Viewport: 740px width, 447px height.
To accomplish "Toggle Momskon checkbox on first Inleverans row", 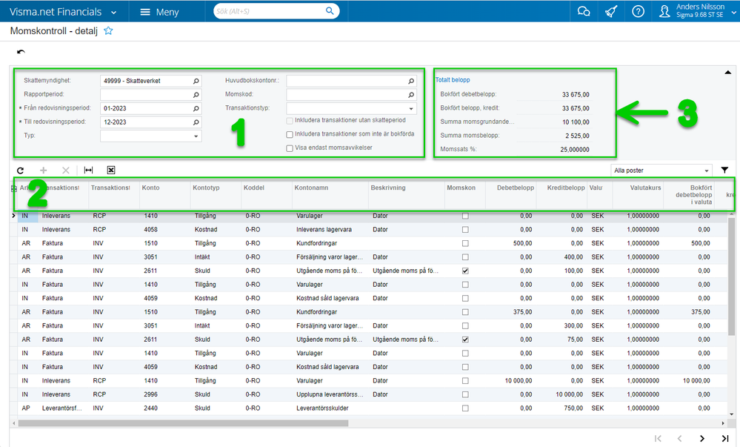I will tap(465, 216).
